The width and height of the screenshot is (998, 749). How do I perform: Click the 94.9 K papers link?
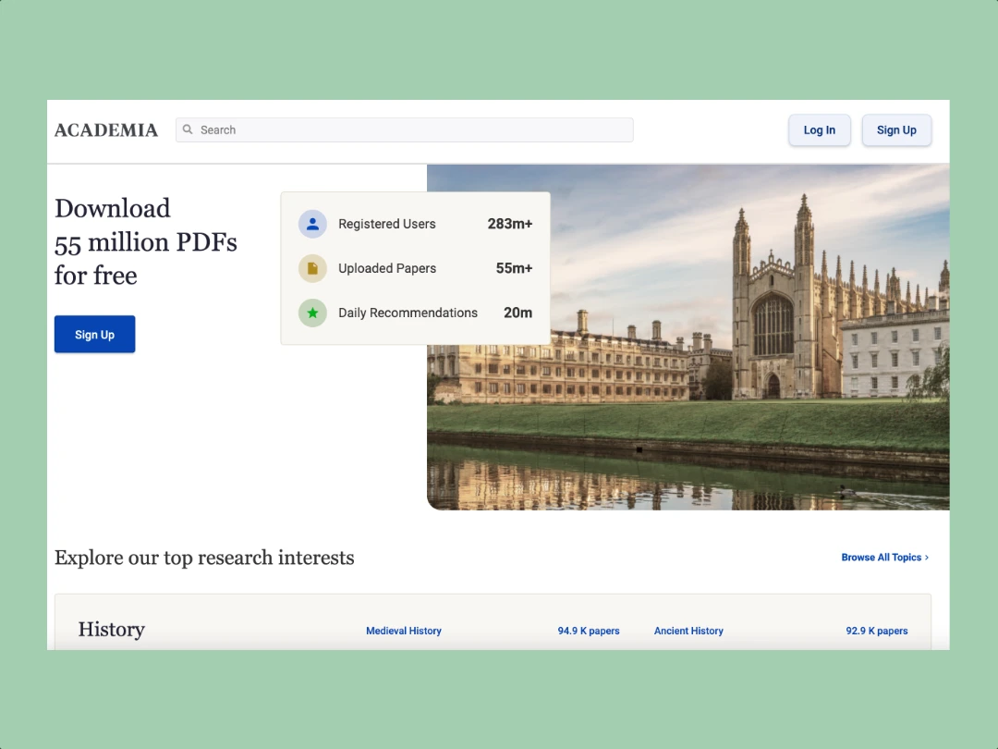[589, 631]
